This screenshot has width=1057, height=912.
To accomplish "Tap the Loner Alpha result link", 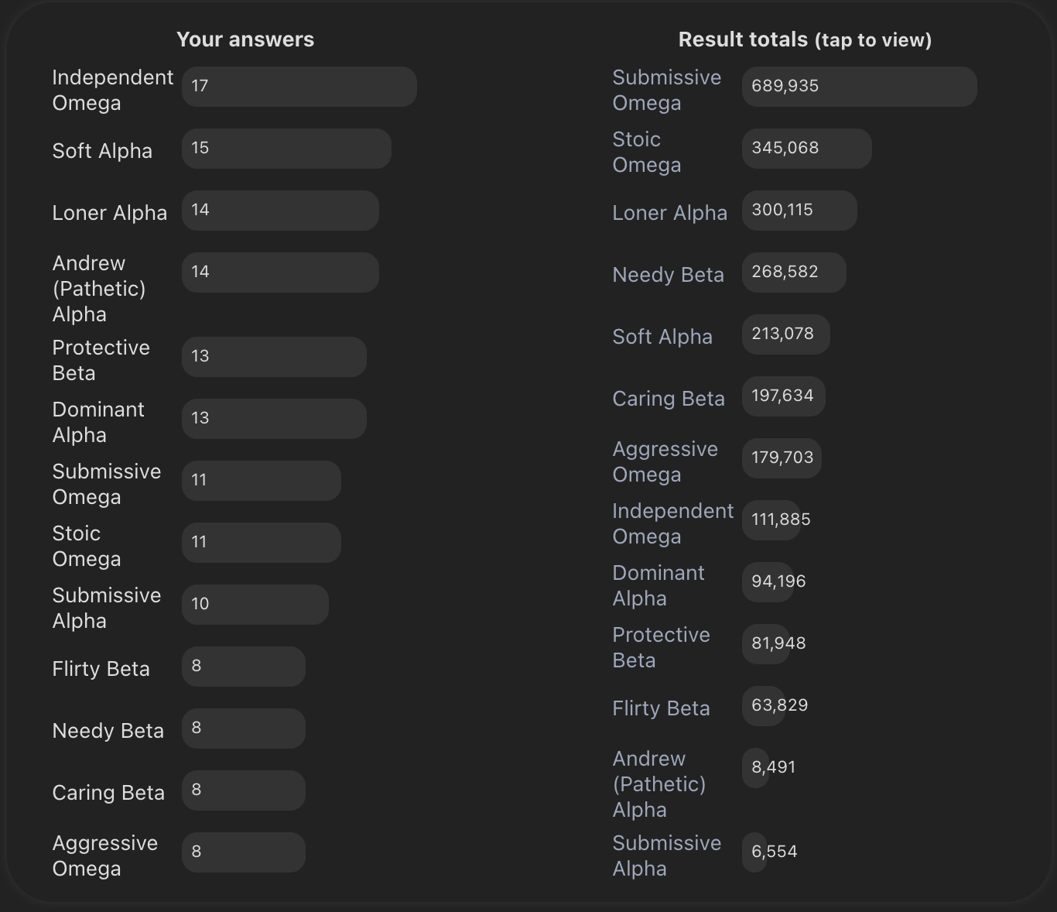I will coord(669,213).
